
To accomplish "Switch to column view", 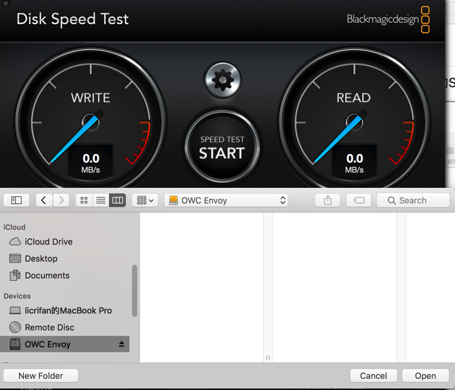I will tap(118, 200).
